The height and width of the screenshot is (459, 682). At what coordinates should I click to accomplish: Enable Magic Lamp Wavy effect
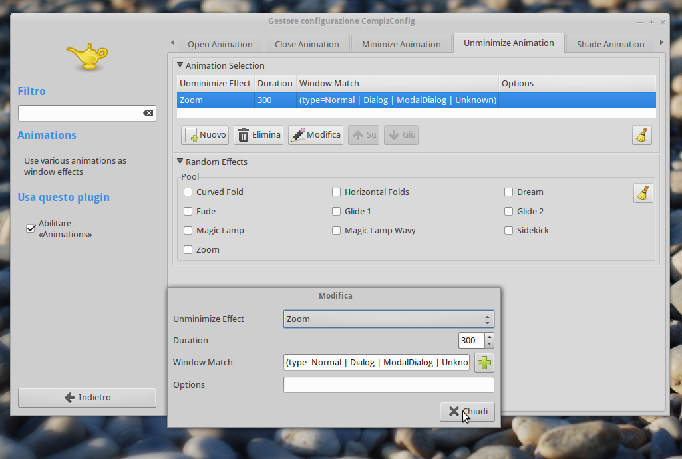[336, 231]
